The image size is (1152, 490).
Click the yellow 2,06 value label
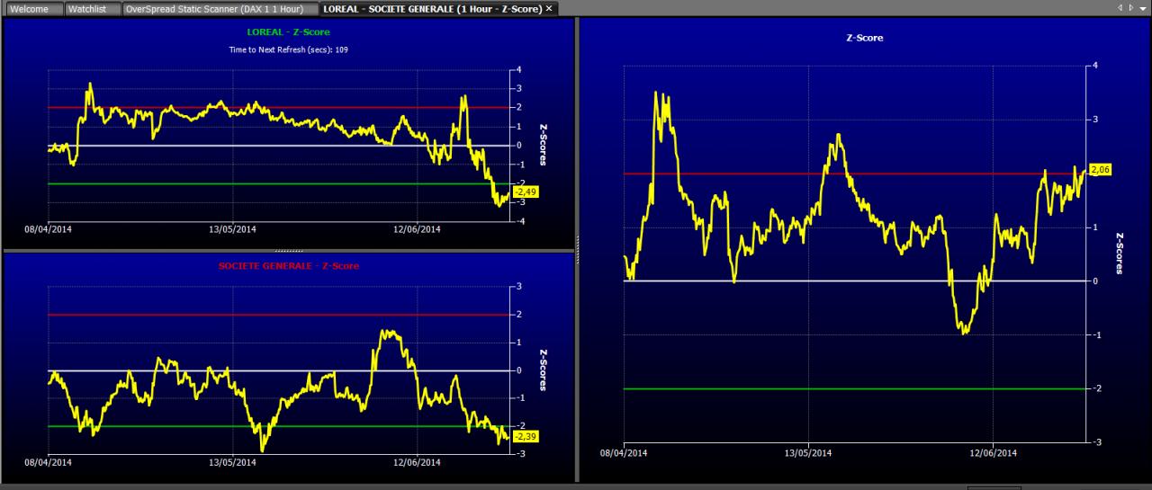click(1102, 169)
